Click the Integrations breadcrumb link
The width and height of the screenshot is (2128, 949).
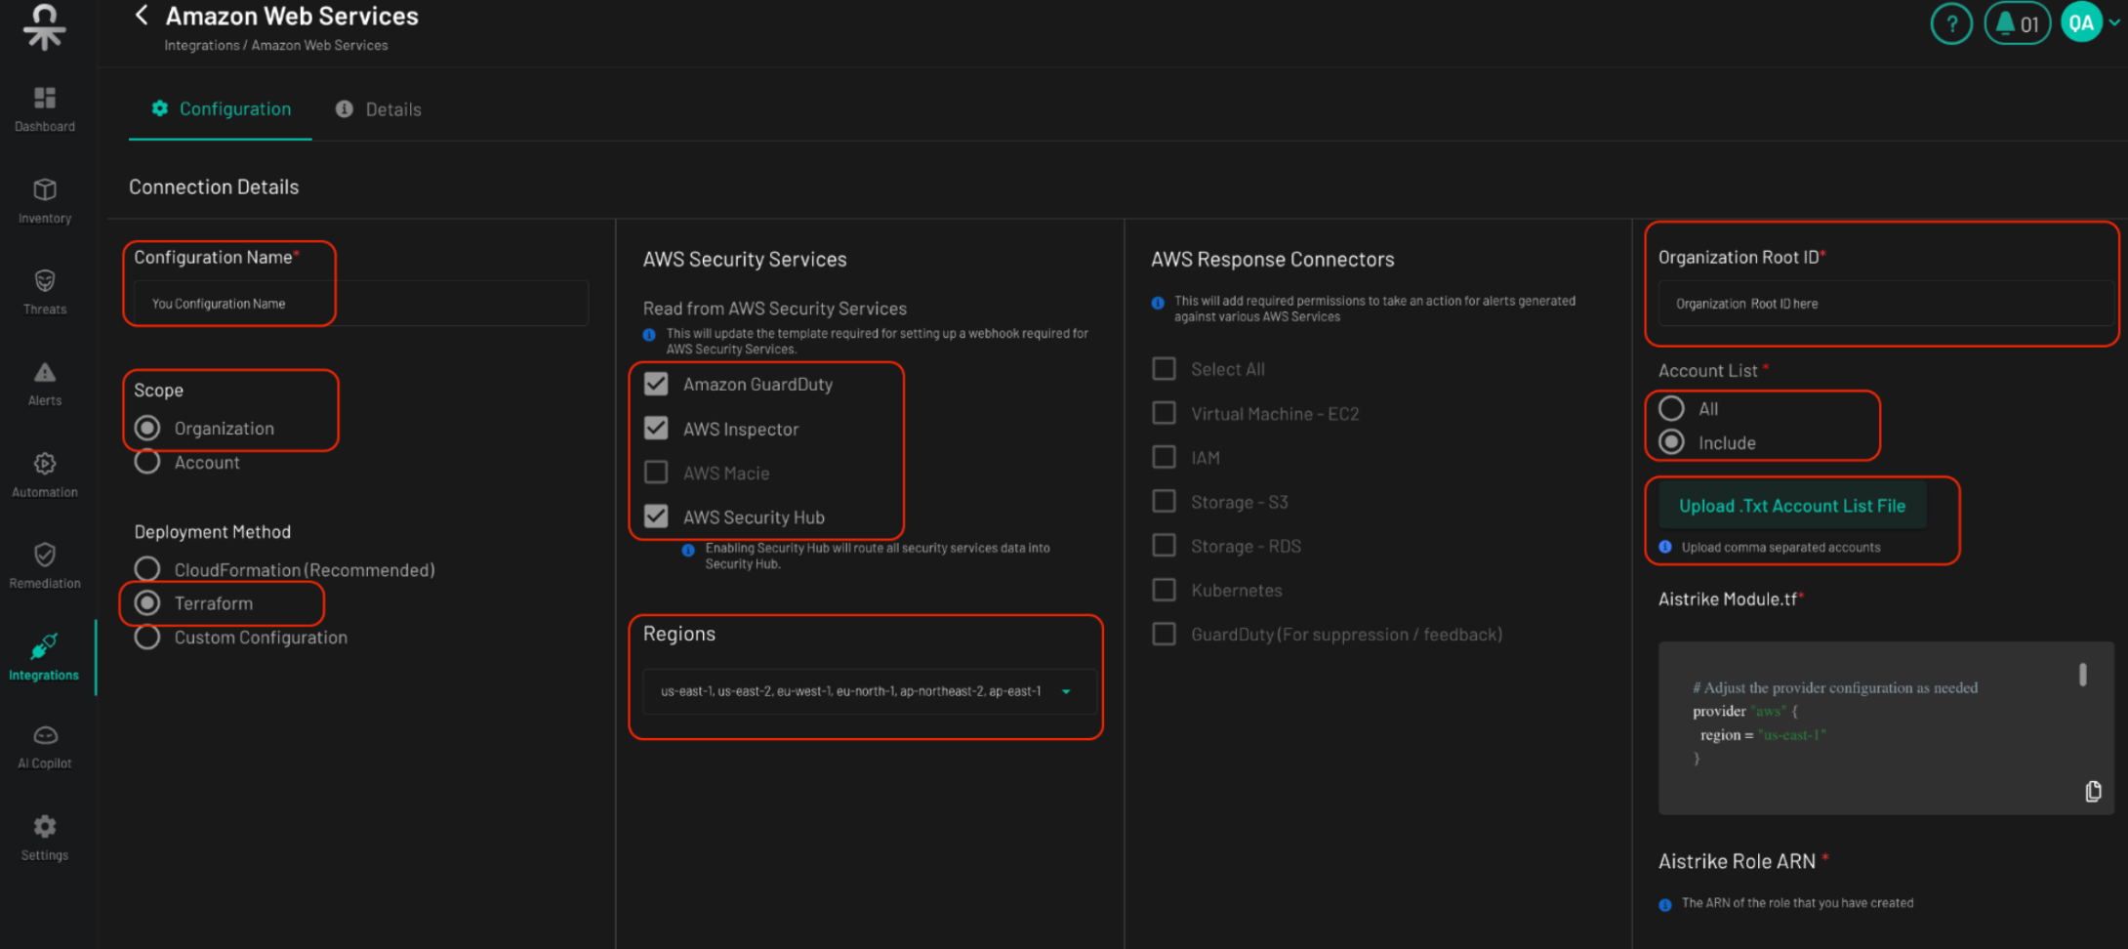click(201, 46)
